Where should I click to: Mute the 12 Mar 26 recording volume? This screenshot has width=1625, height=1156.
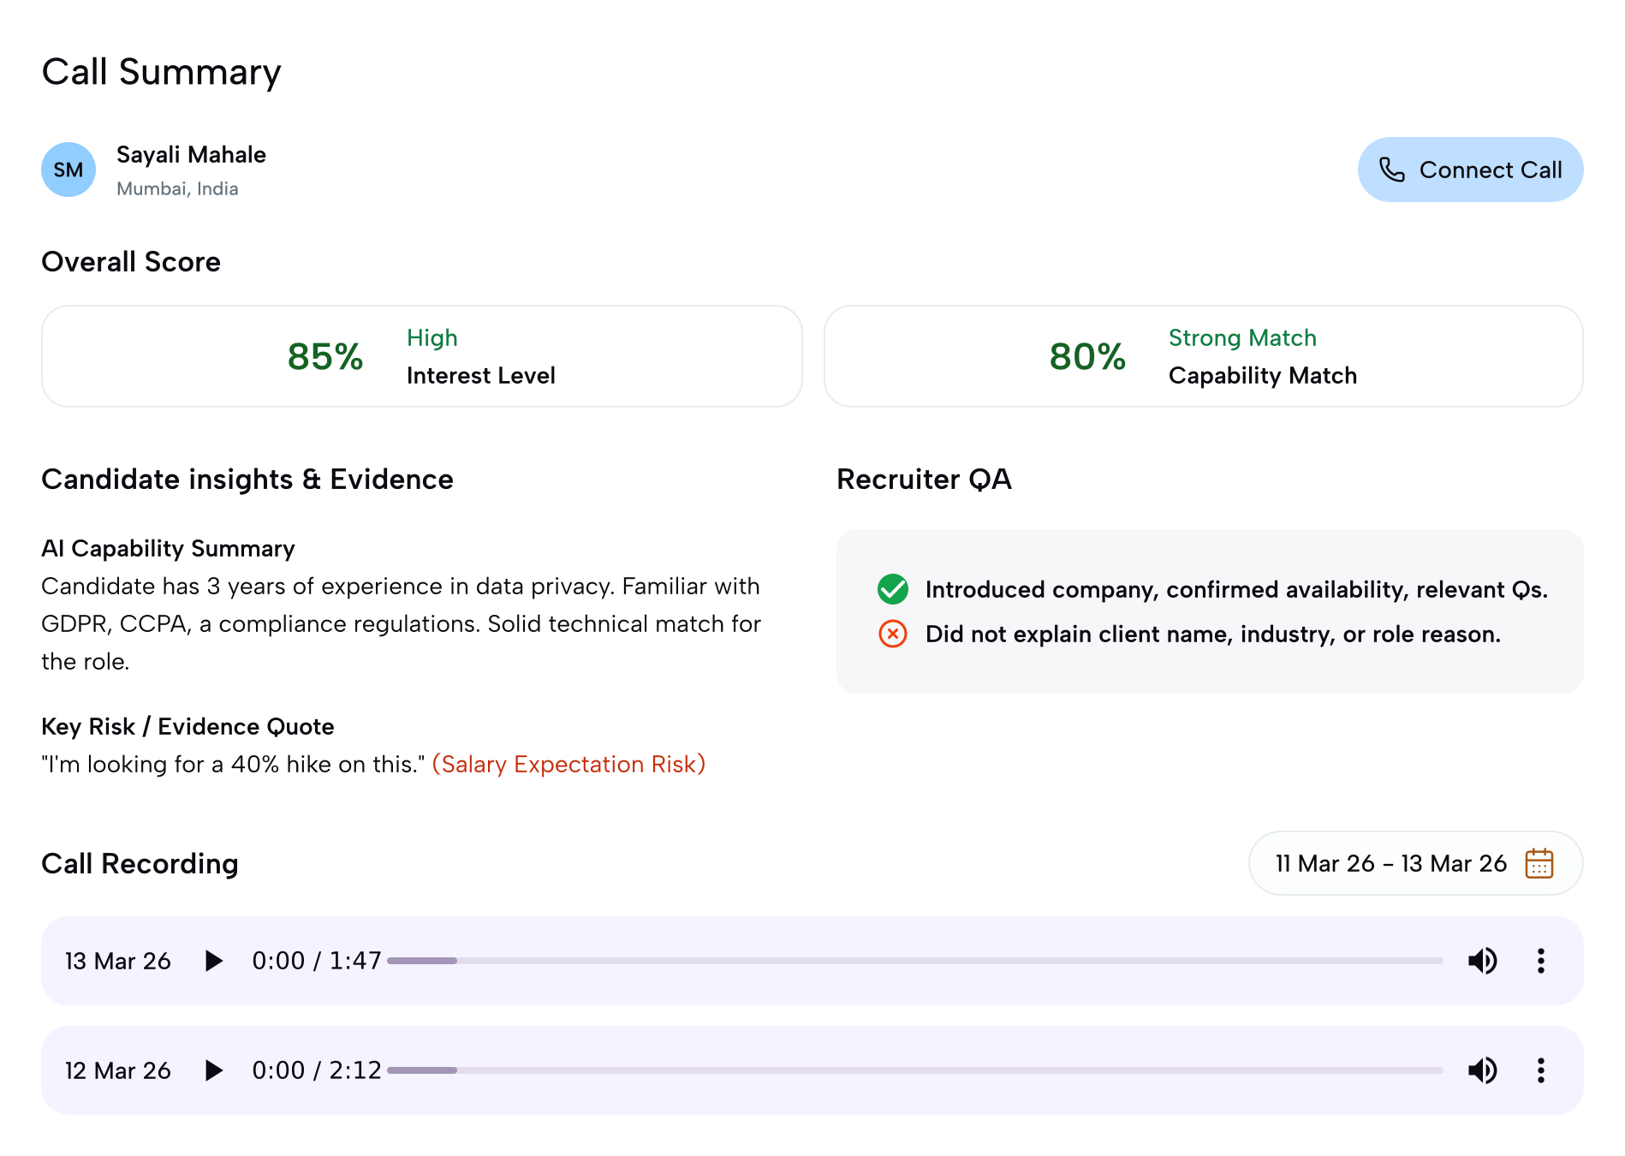1482,1070
